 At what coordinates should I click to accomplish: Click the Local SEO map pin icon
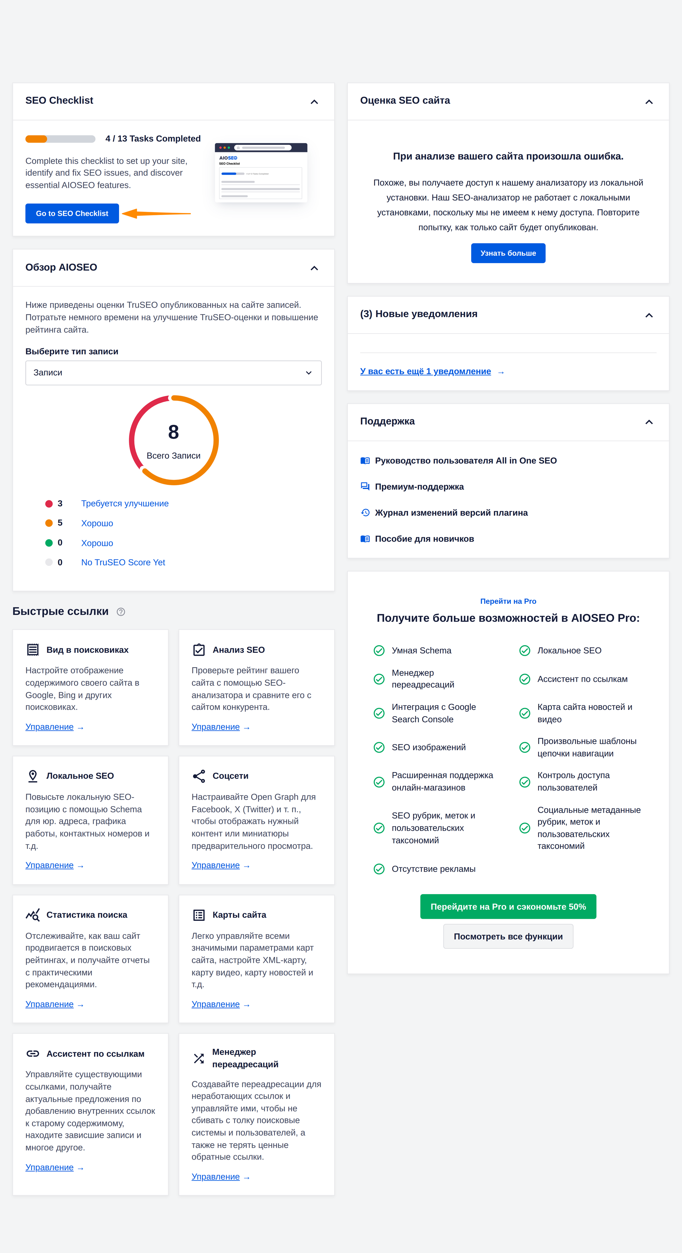tap(33, 776)
